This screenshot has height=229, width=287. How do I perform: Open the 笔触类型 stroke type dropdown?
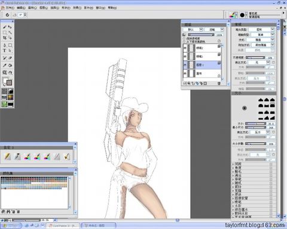(262, 35)
